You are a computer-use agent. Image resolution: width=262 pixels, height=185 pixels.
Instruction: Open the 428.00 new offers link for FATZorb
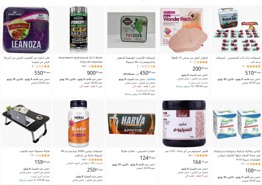tap(140, 94)
